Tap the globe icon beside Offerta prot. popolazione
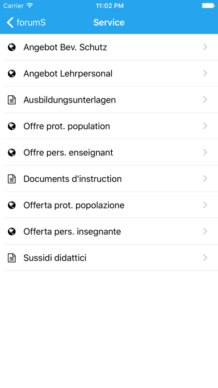The image size is (218, 388). pyautogui.click(x=12, y=205)
